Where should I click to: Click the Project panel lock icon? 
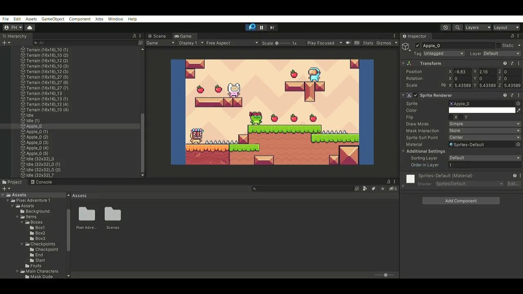click(389, 182)
